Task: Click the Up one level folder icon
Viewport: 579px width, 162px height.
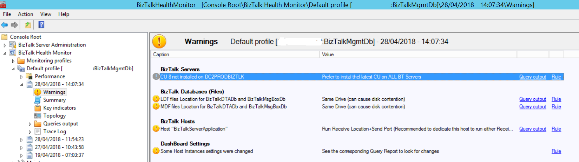Action: [x=28, y=25]
